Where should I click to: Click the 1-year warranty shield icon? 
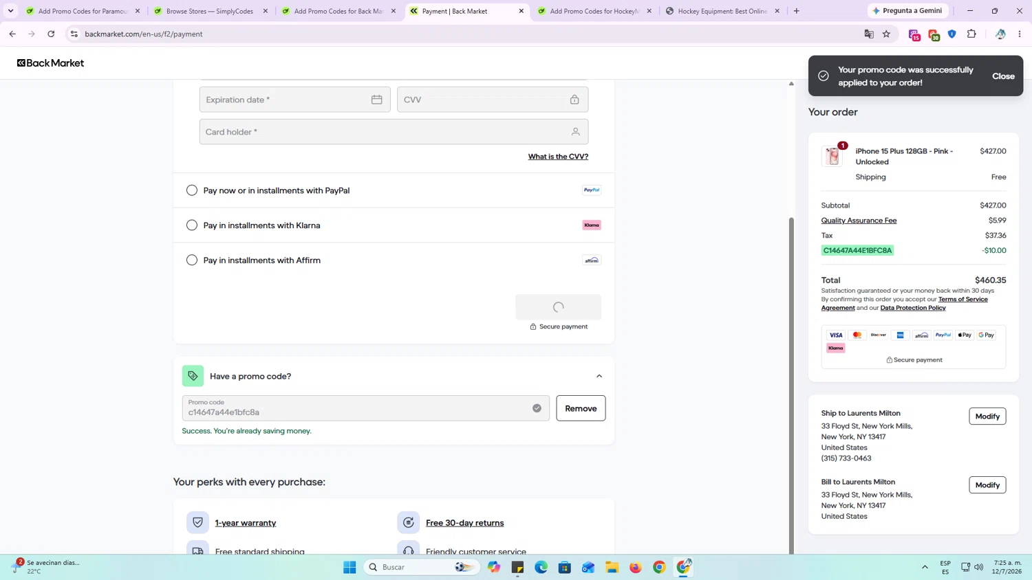click(197, 522)
